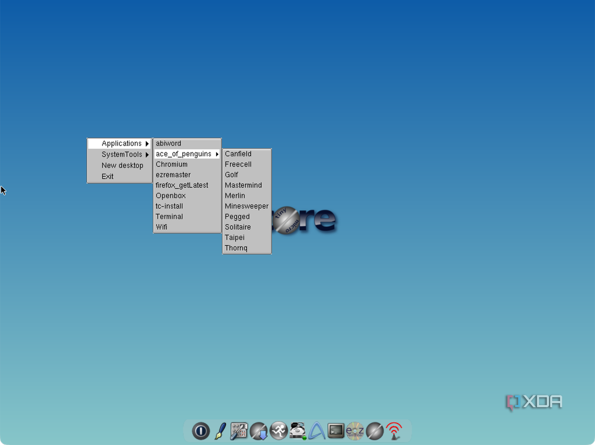The width and height of the screenshot is (595, 445).
Task: Expand the Applications submenu
Action: point(120,143)
